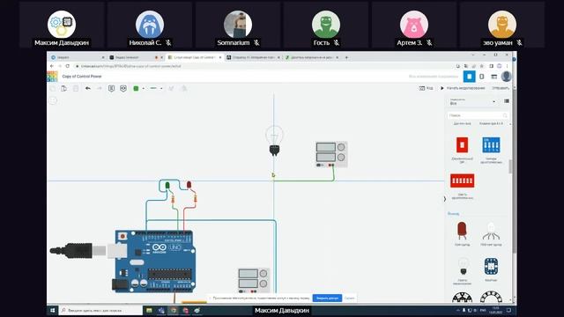
Task: Click the green wire color swatch
Action: (x=136, y=88)
